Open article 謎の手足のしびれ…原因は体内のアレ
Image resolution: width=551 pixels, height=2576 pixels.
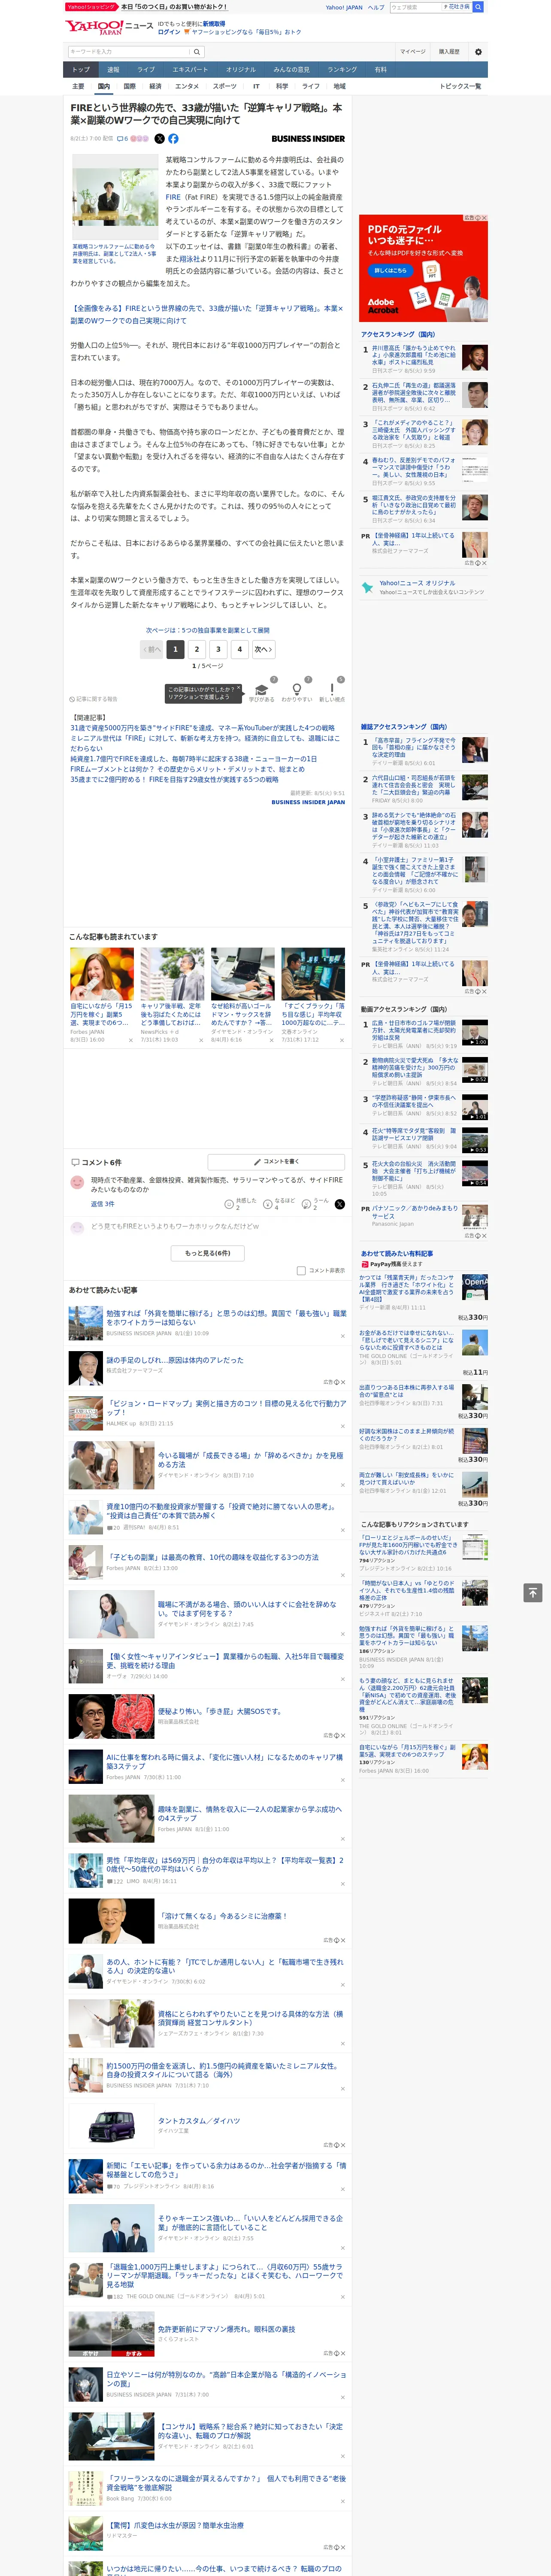[175, 1360]
